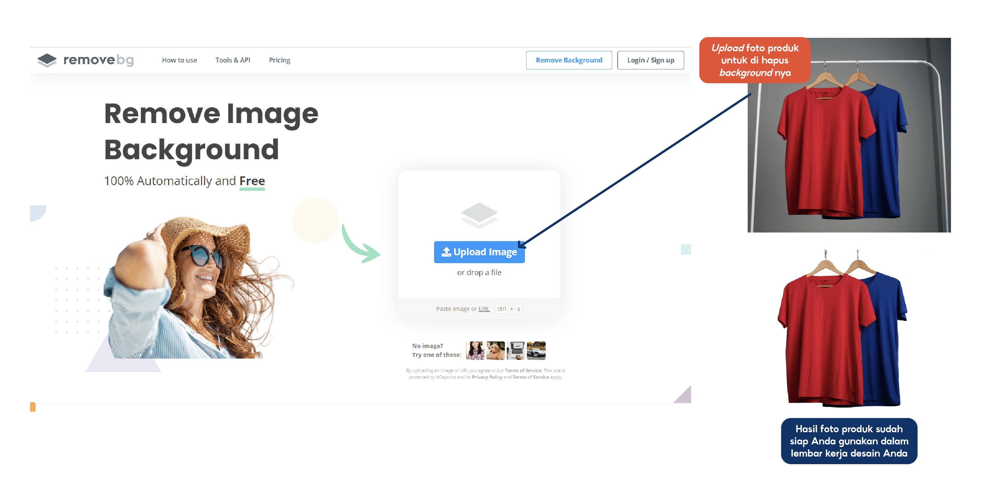Viewport: 981px width, 502px height.
Task: Open the How to use menu
Action: click(179, 60)
